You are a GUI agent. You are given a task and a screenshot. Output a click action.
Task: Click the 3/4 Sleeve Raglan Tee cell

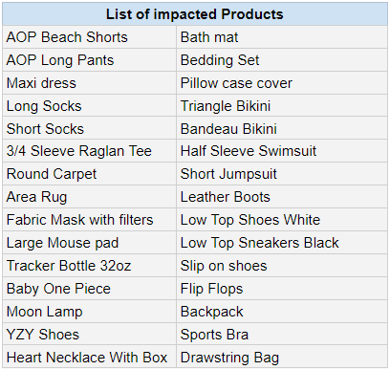pos(90,151)
